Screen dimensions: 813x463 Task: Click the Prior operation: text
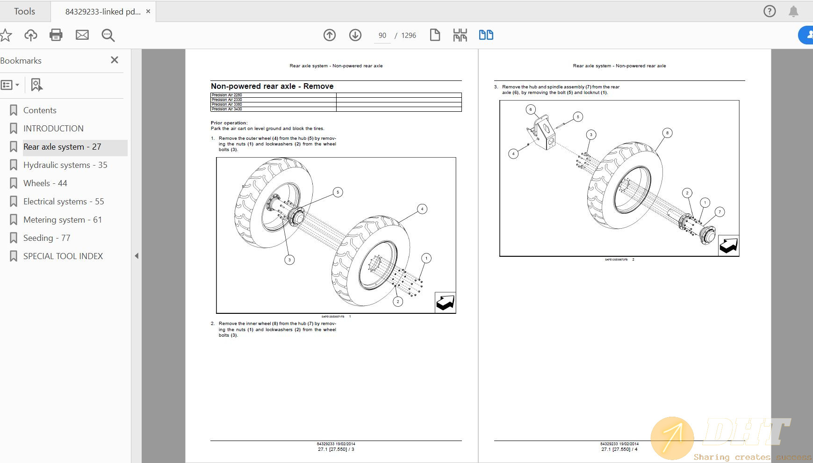(x=229, y=123)
